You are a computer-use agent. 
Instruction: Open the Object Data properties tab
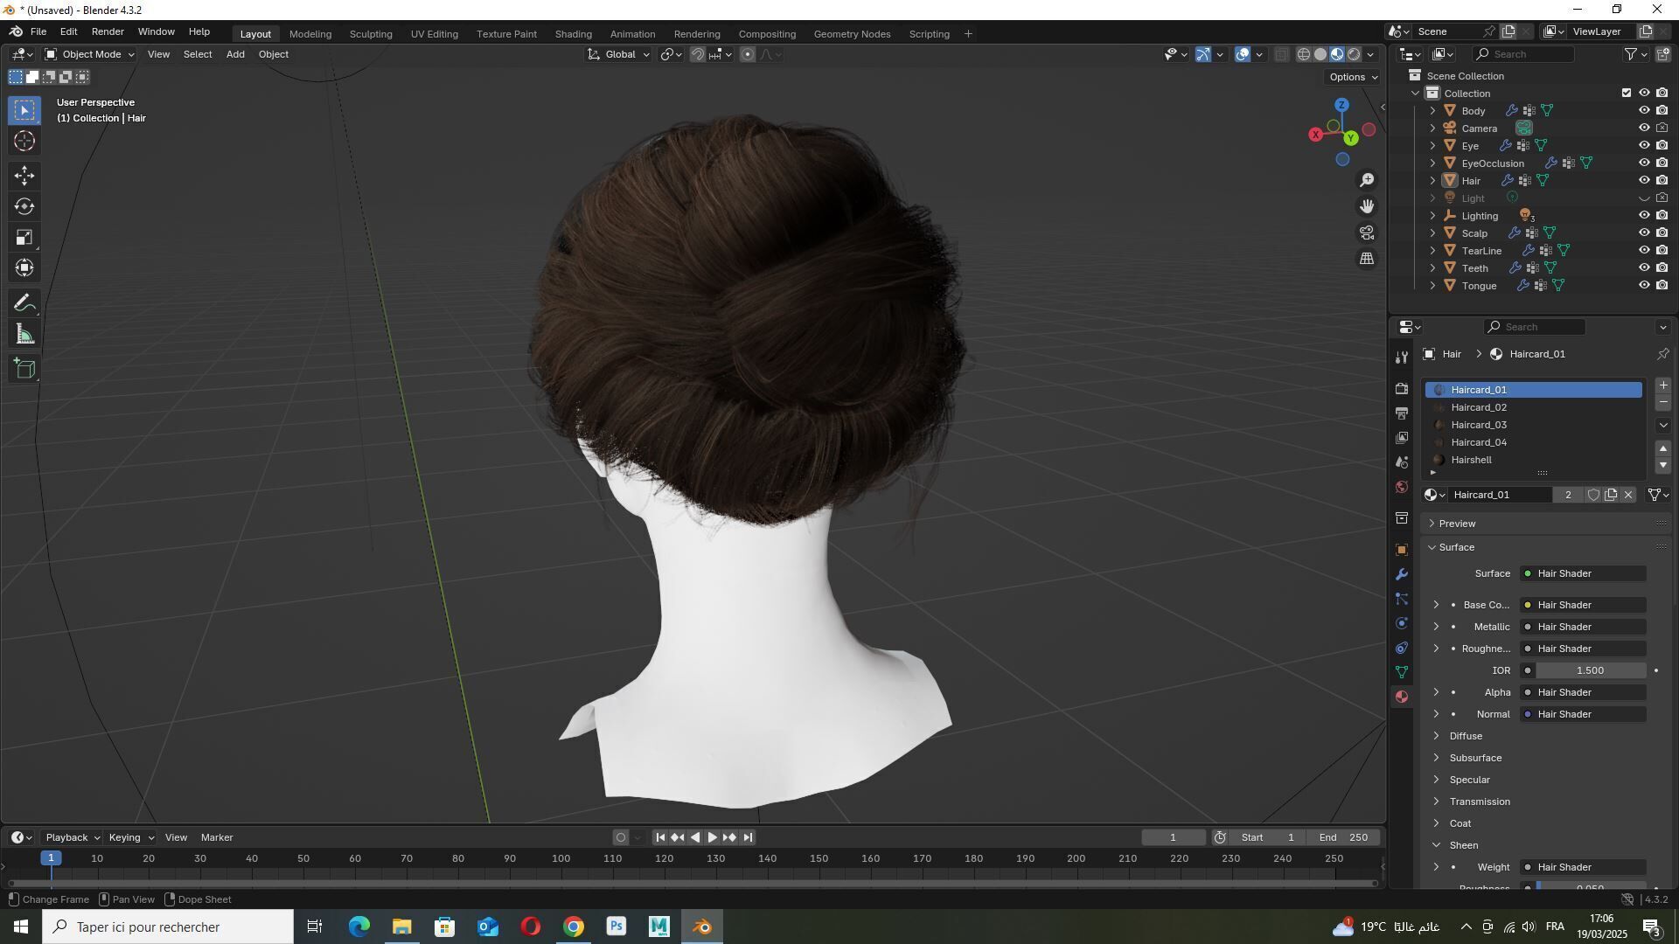pyautogui.click(x=1402, y=672)
